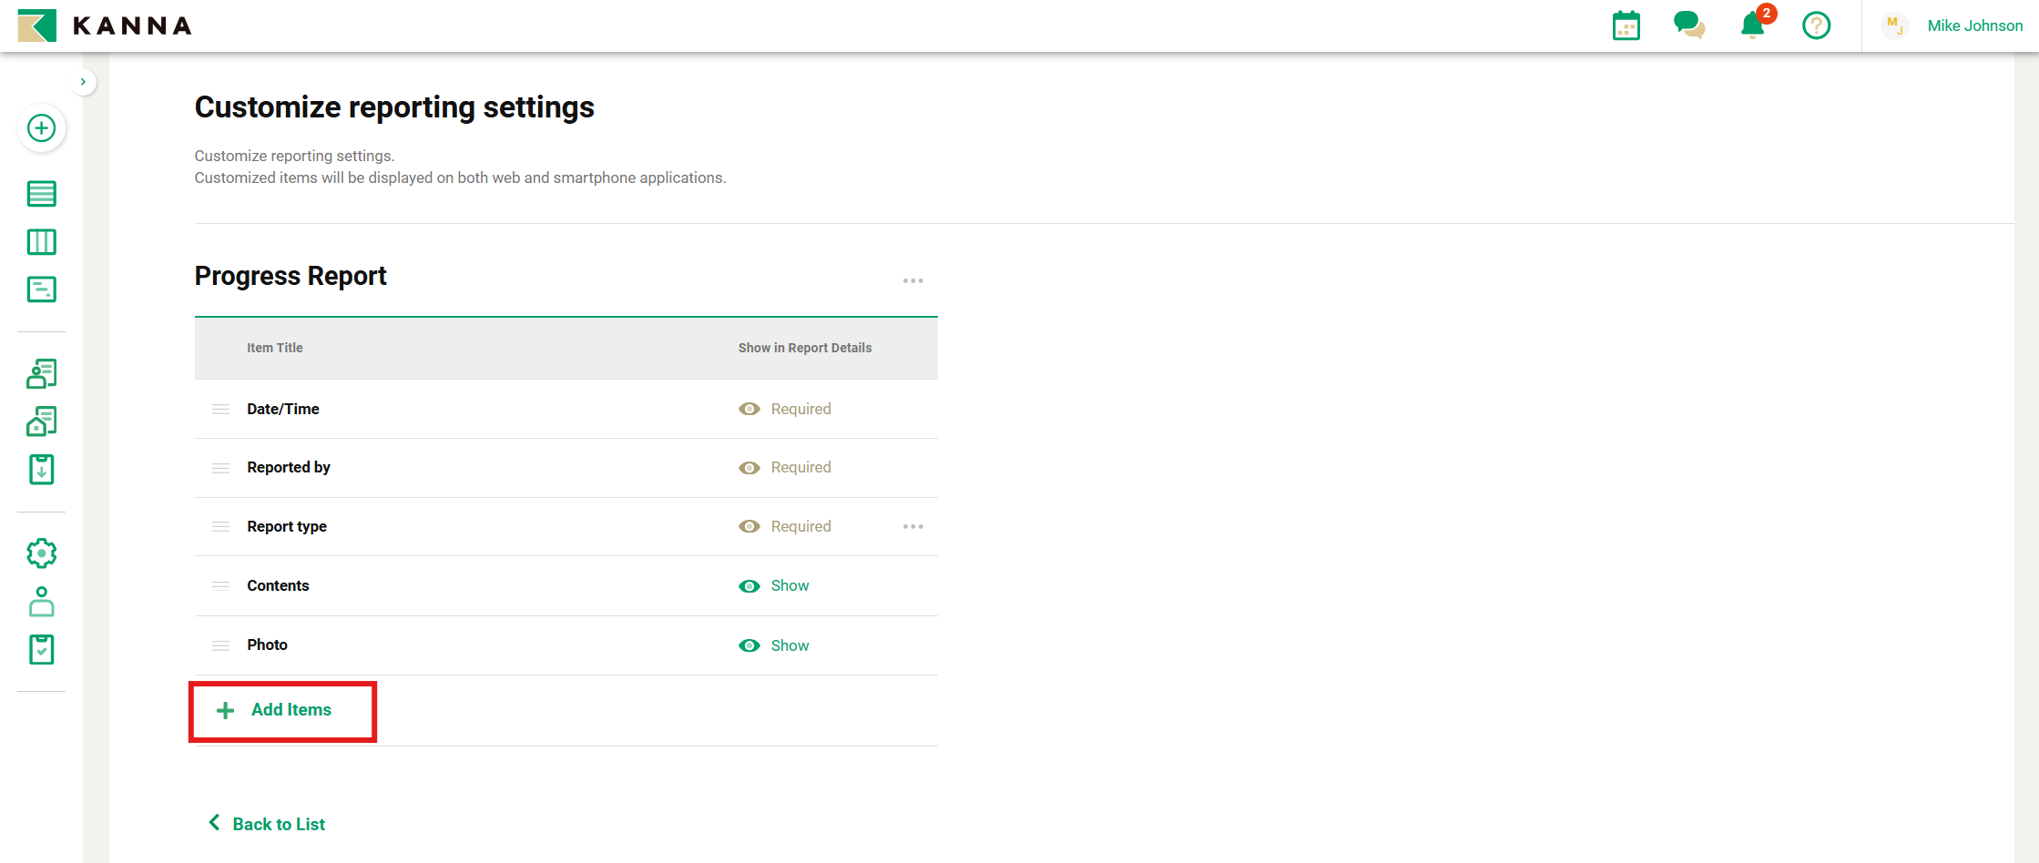
Task: Click the help question mark icon
Action: pyautogui.click(x=1816, y=25)
